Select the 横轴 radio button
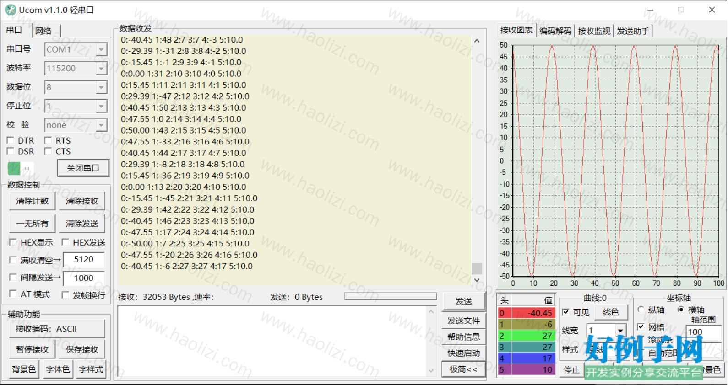 681,310
